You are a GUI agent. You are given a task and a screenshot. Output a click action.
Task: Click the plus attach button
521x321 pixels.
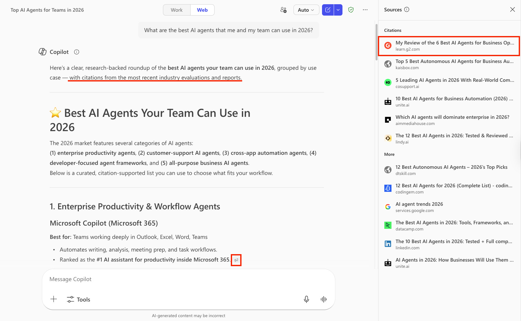point(54,299)
